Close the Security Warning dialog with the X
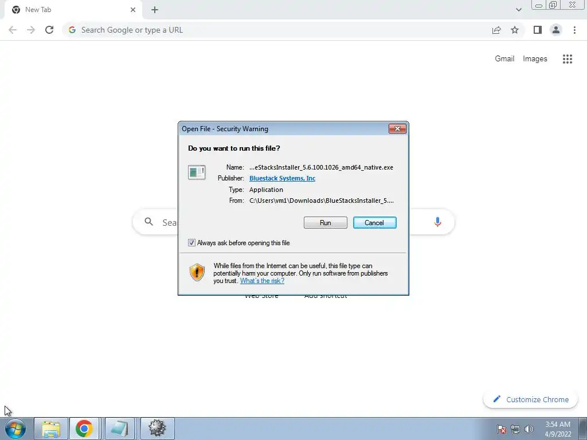This screenshot has width=587, height=440. click(397, 129)
